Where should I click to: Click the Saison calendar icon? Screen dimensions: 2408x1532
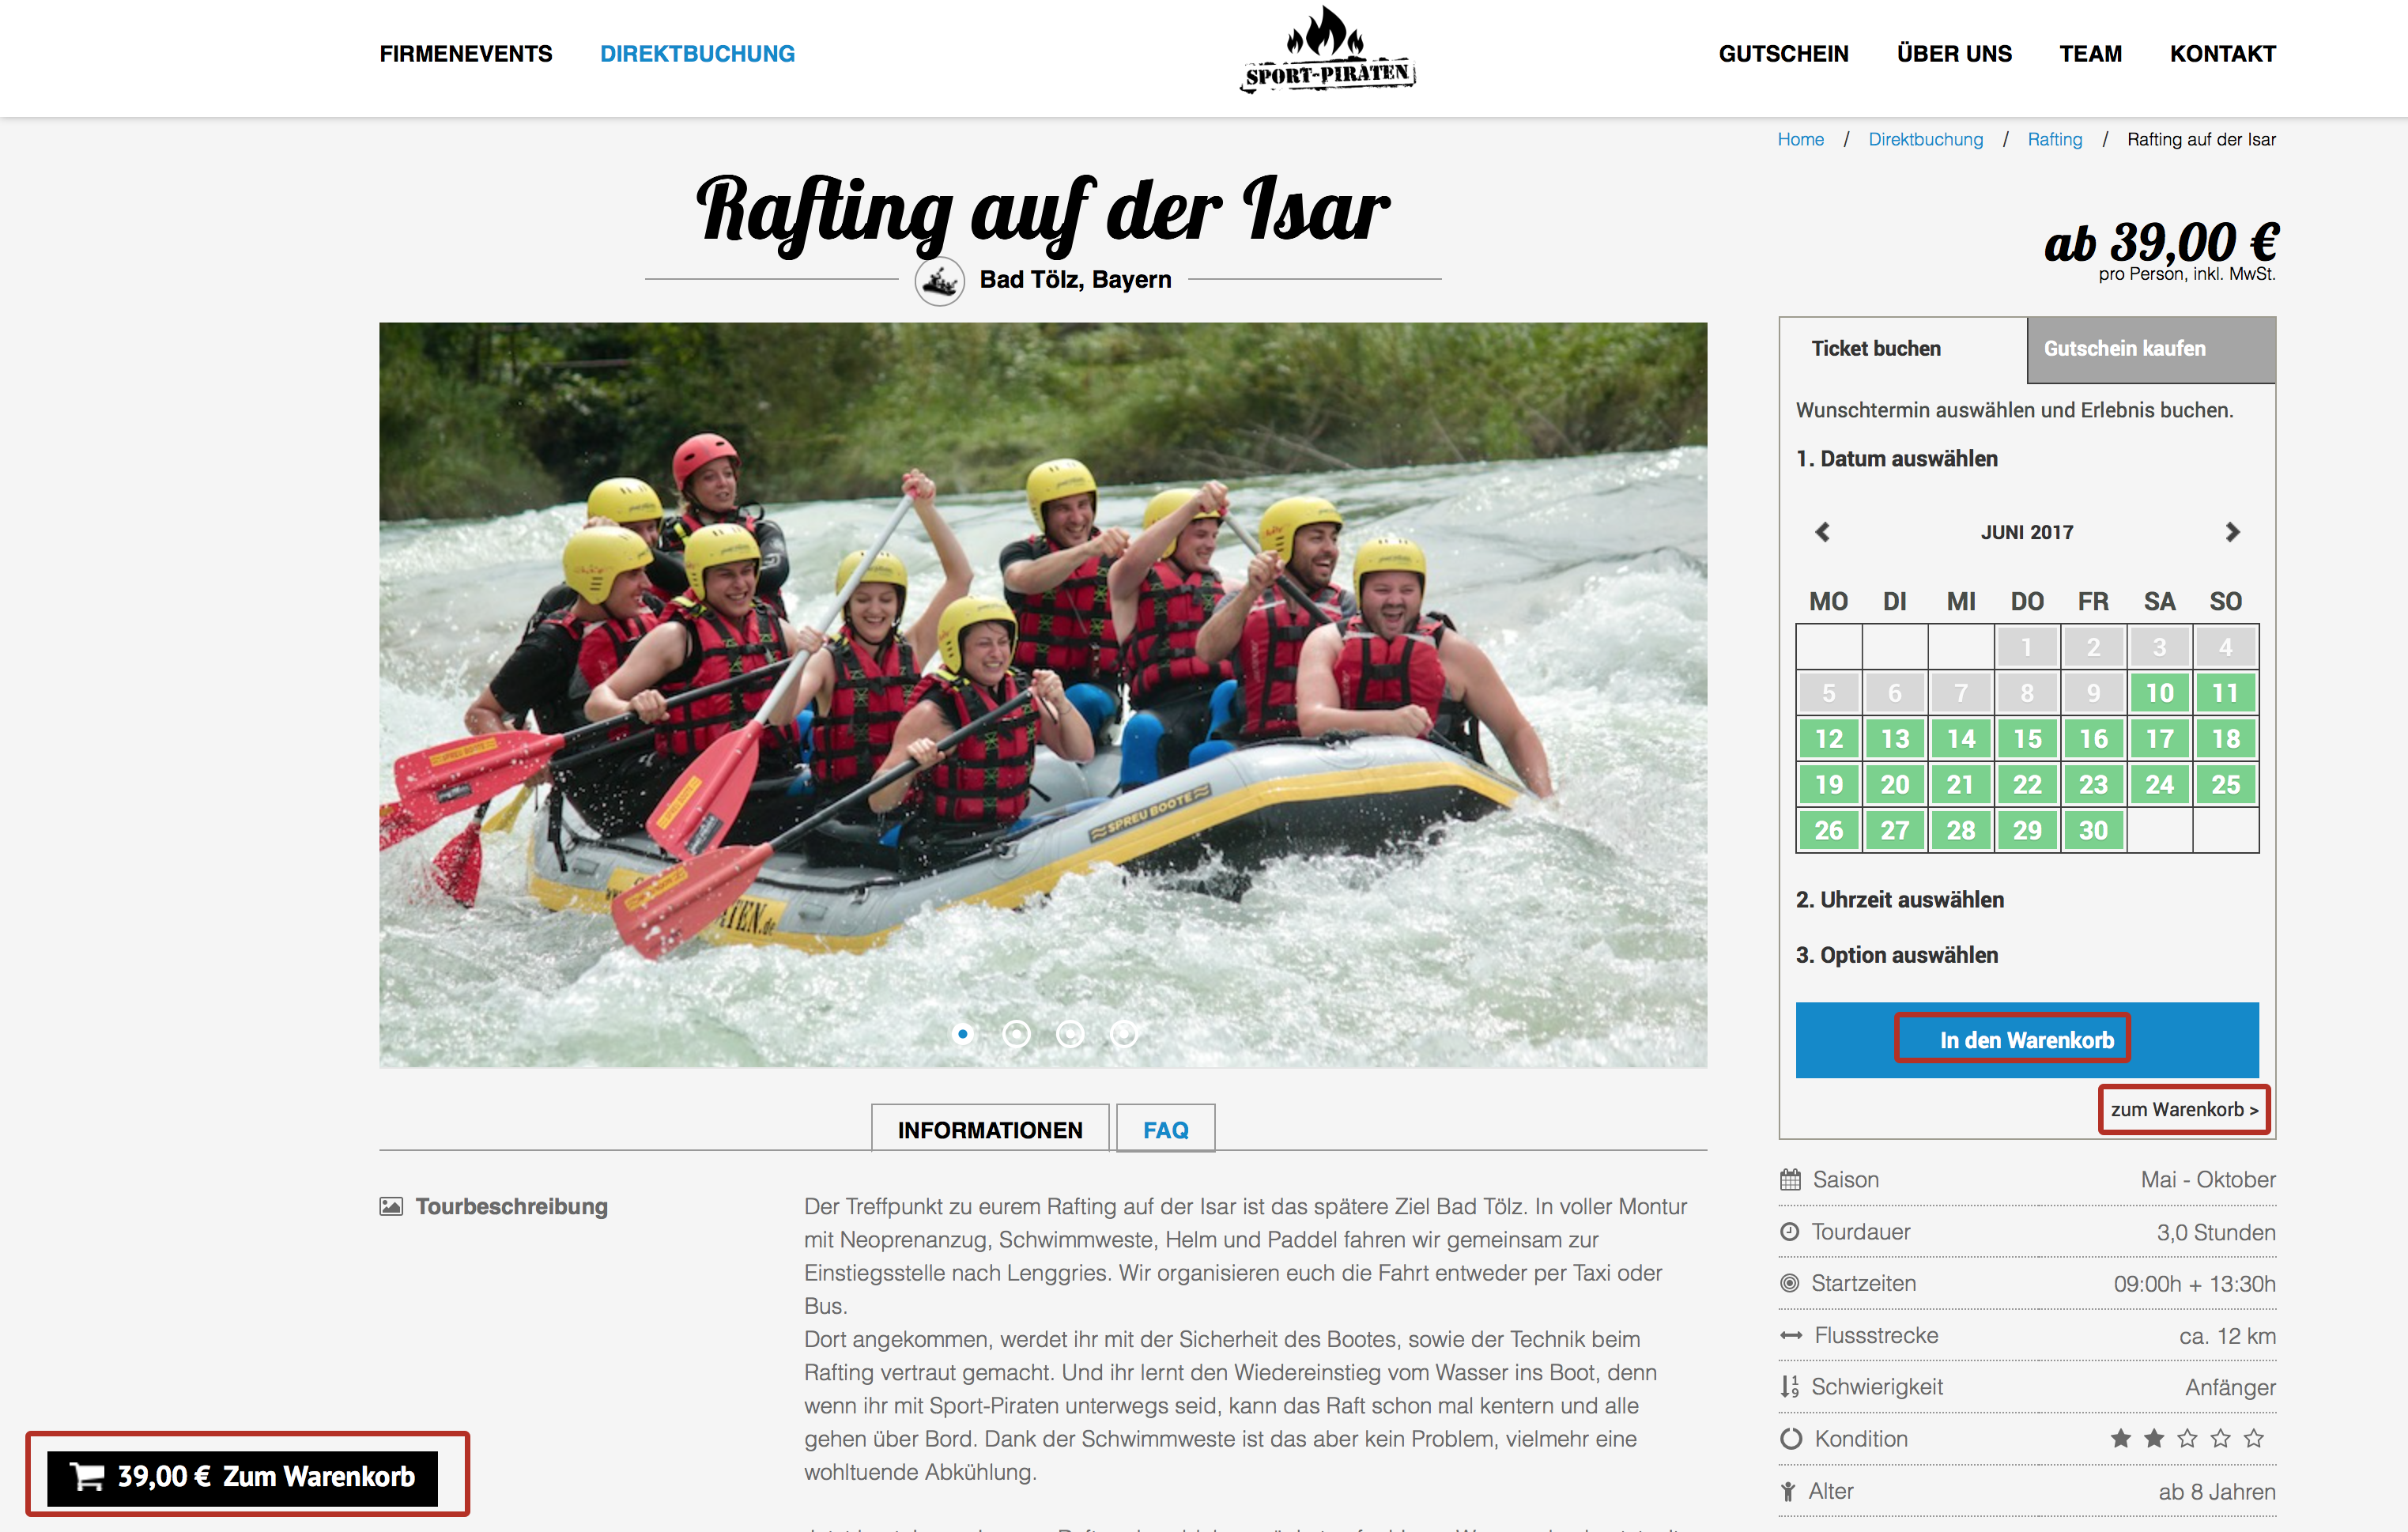tap(1790, 1179)
